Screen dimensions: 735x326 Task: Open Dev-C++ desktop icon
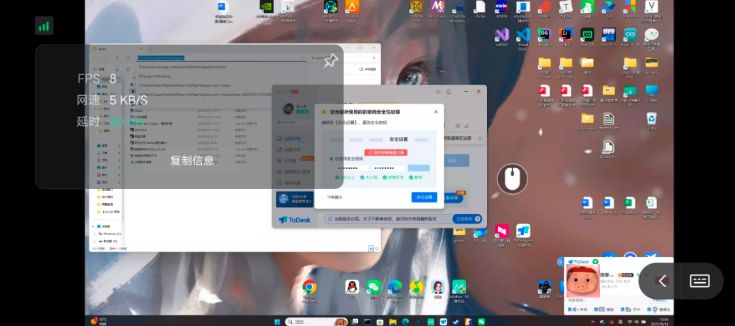point(609,38)
